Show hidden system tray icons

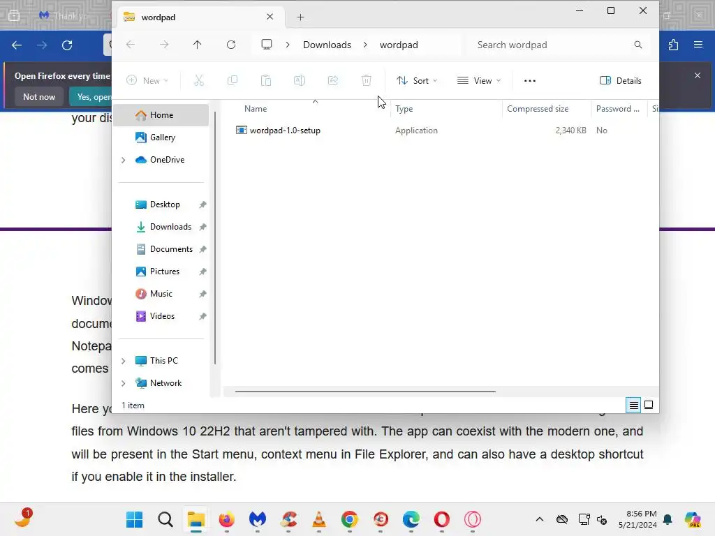[x=540, y=519]
